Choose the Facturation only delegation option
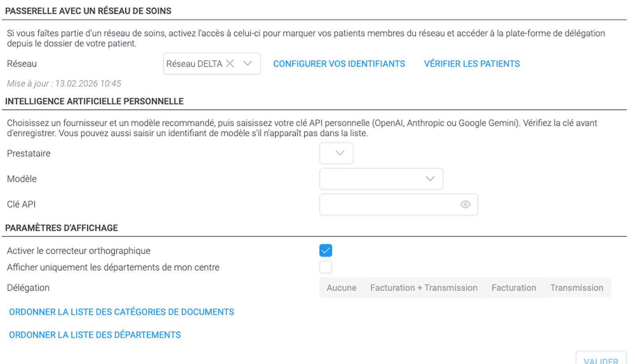Screen dimensions: 635x364 [514, 288]
